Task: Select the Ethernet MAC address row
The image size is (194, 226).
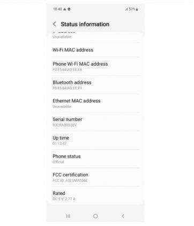Action: point(95,103)
